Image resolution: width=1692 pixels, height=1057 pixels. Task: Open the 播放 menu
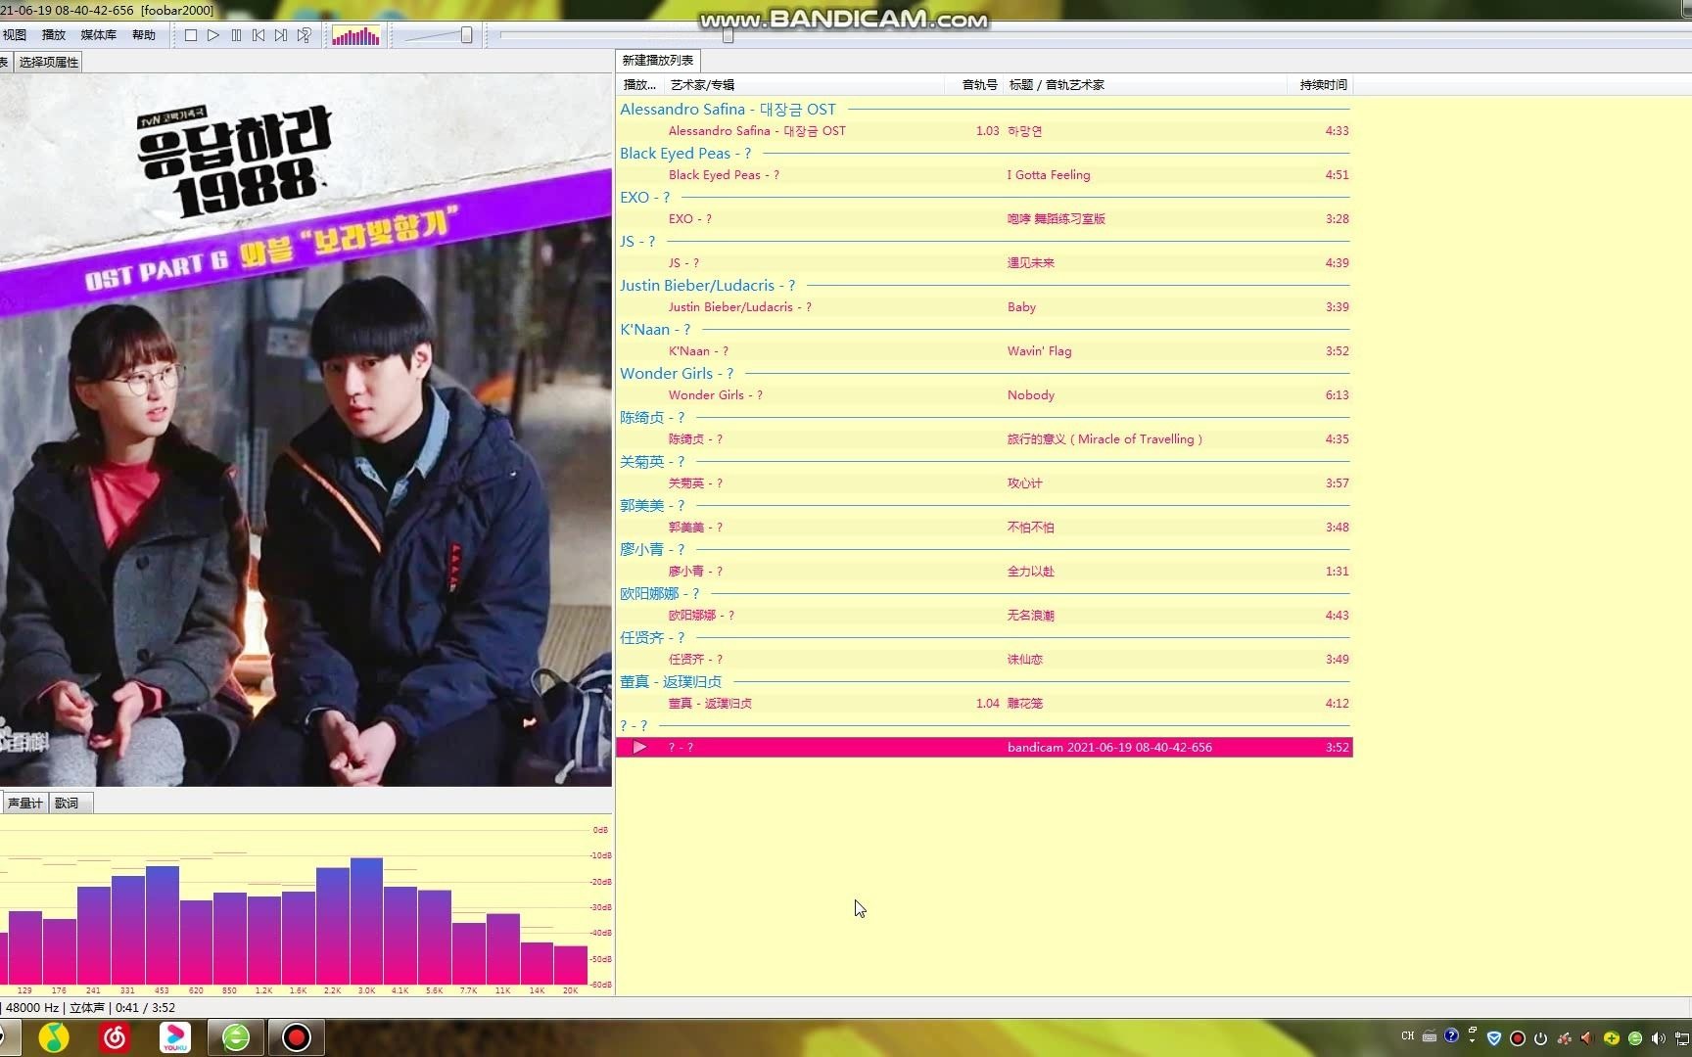click(54, 35)
